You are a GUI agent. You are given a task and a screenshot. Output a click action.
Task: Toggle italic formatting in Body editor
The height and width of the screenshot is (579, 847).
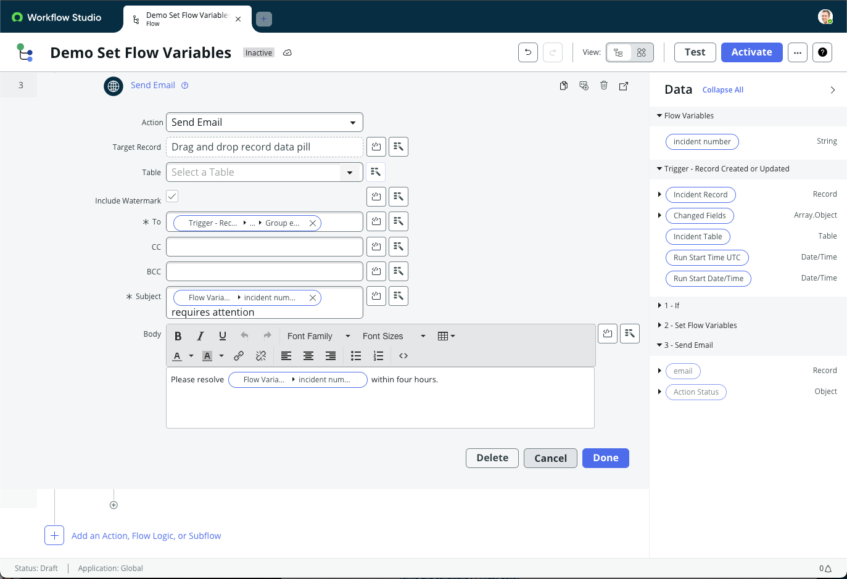coord(200,336)
